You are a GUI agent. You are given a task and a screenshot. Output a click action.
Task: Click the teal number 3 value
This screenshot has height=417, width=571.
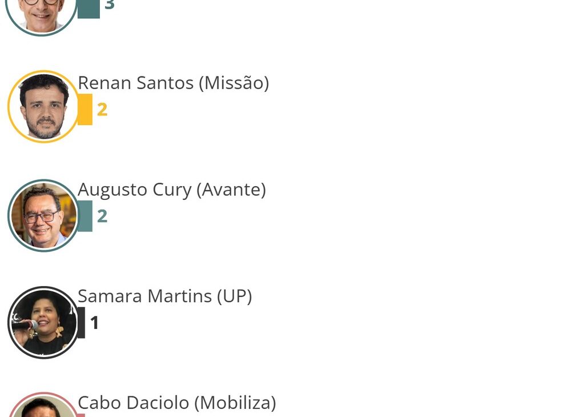click(110, 6)
